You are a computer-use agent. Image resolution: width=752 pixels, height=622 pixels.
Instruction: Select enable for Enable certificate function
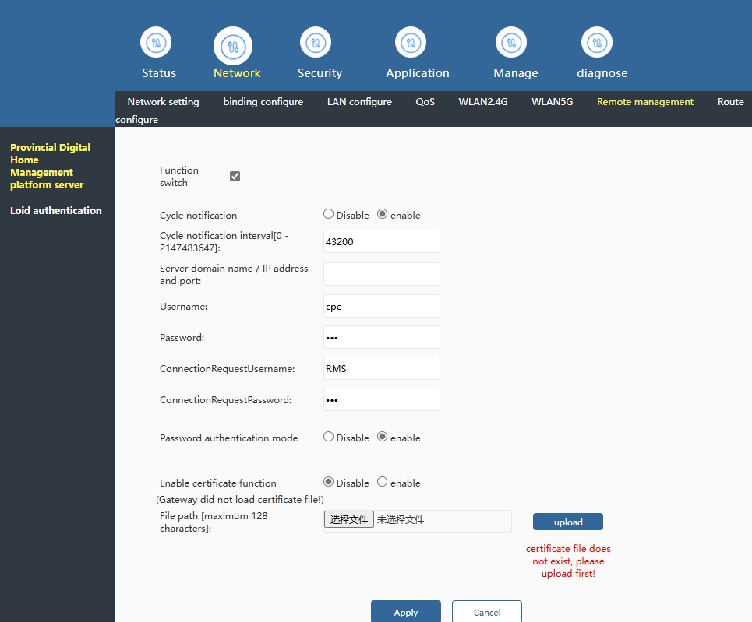383,482
